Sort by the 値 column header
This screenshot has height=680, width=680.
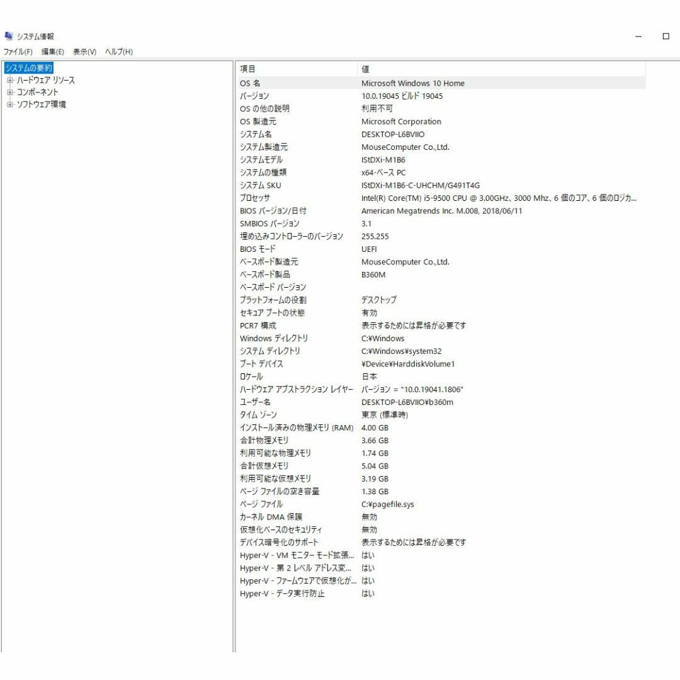502,69
